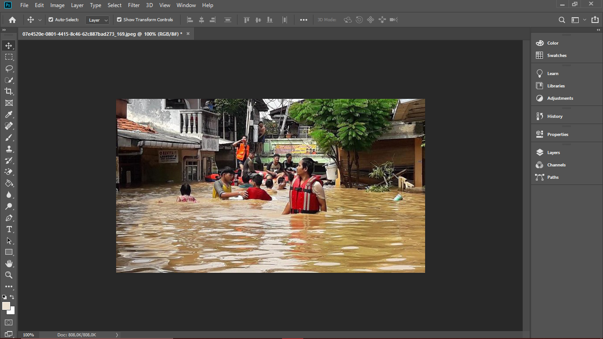This screenshot has width=603, height=339.
Task: Open the Layer/Group auto-select dropdown
Action: (98, 20)
